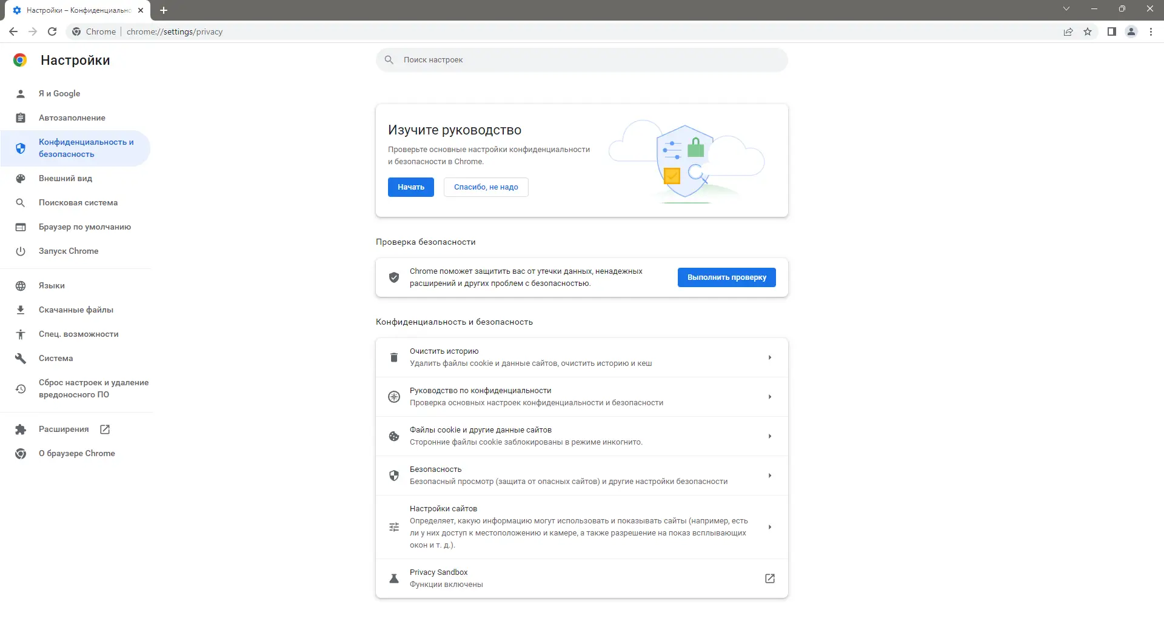Screen dimensions: 1164x630
Task: Bookmark the page via the star icon
Action: pyautogui.click(x=1088, y=31)
